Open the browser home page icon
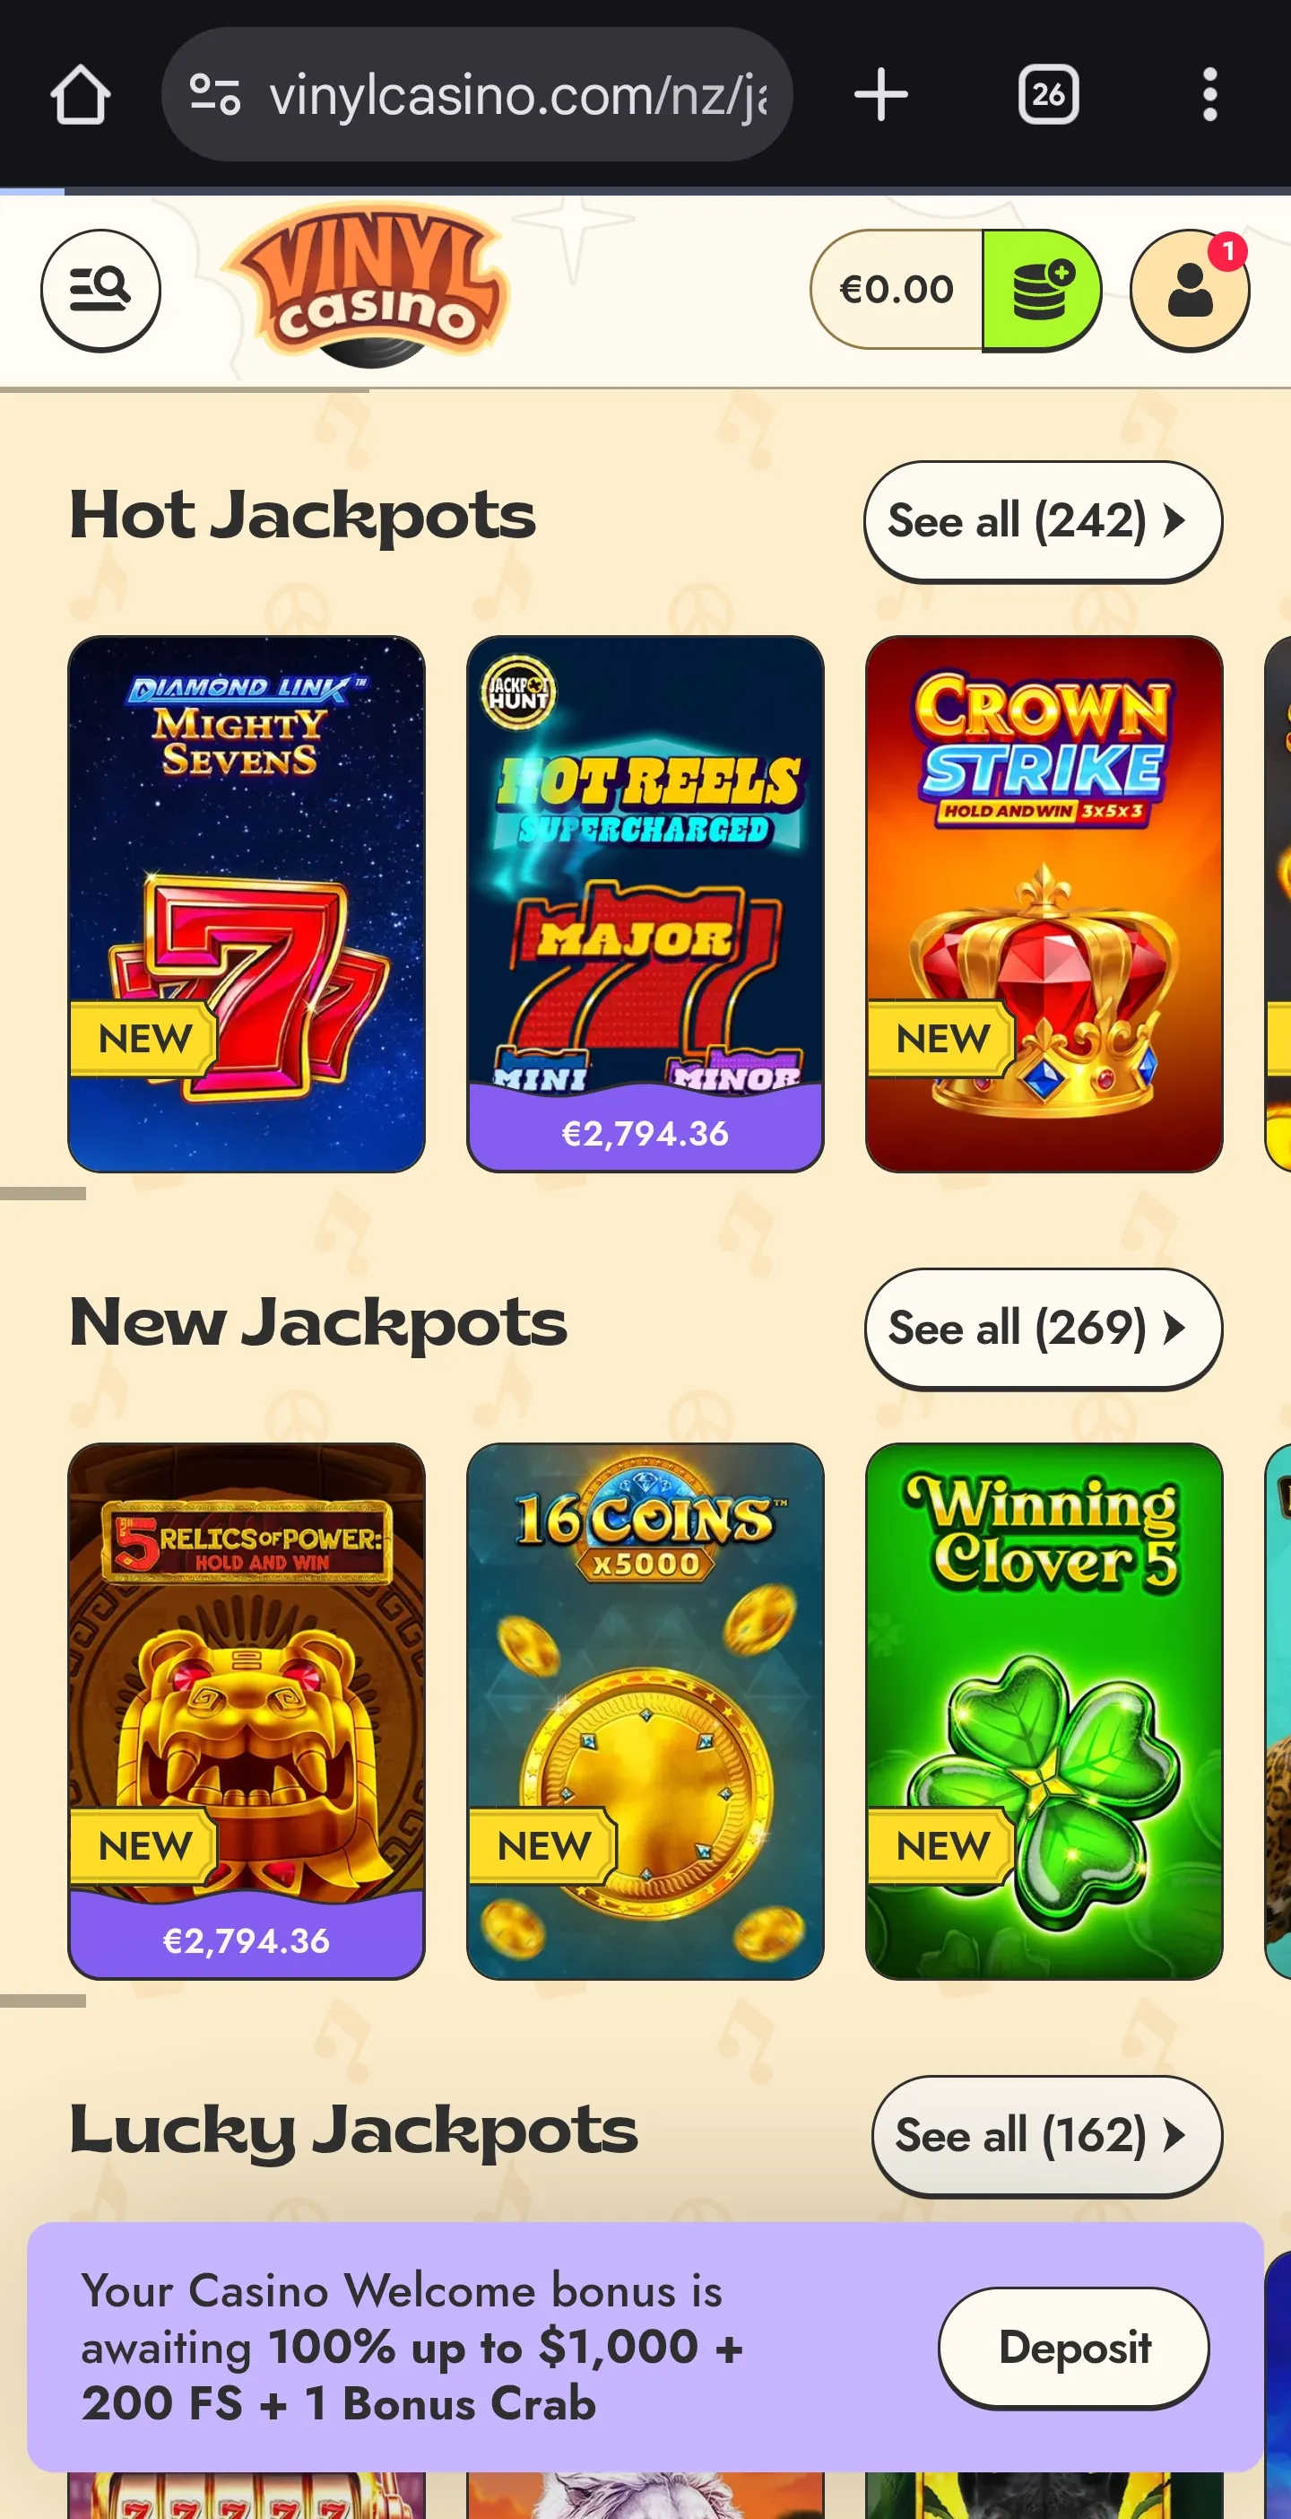The height and width of the screenshot is (2519, 1291). pyautogui.click(x=80, y=95)
